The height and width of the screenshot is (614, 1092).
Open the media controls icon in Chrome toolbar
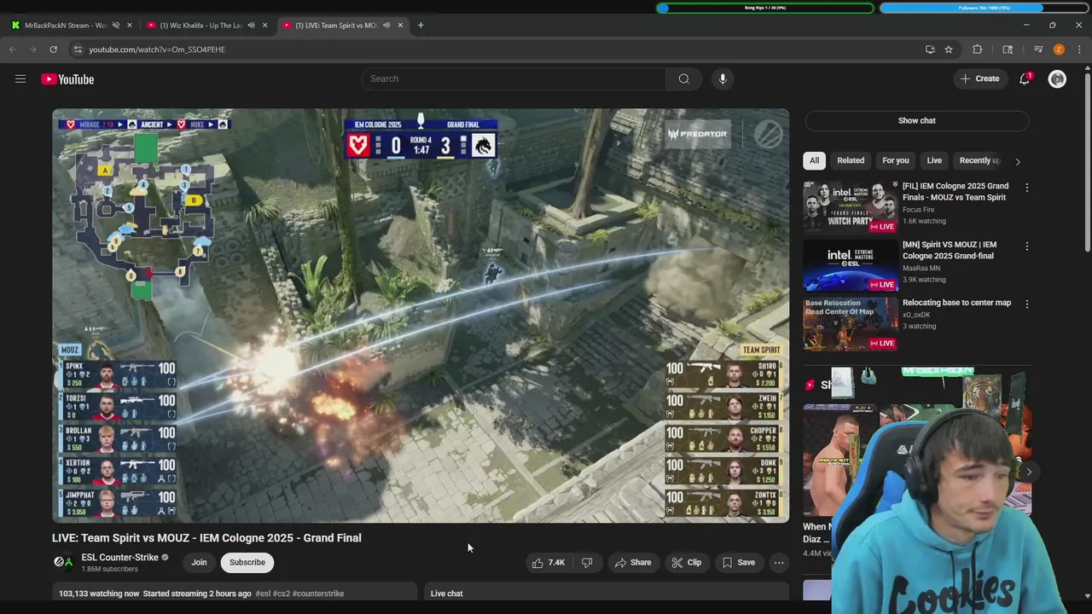click(1038, 49)
